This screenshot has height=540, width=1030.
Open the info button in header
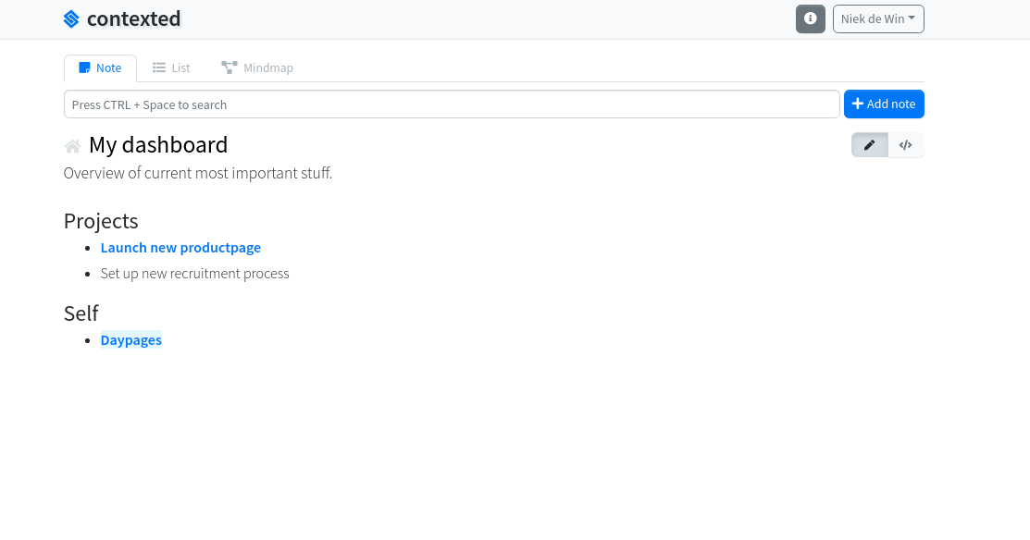tap(811, 18)
